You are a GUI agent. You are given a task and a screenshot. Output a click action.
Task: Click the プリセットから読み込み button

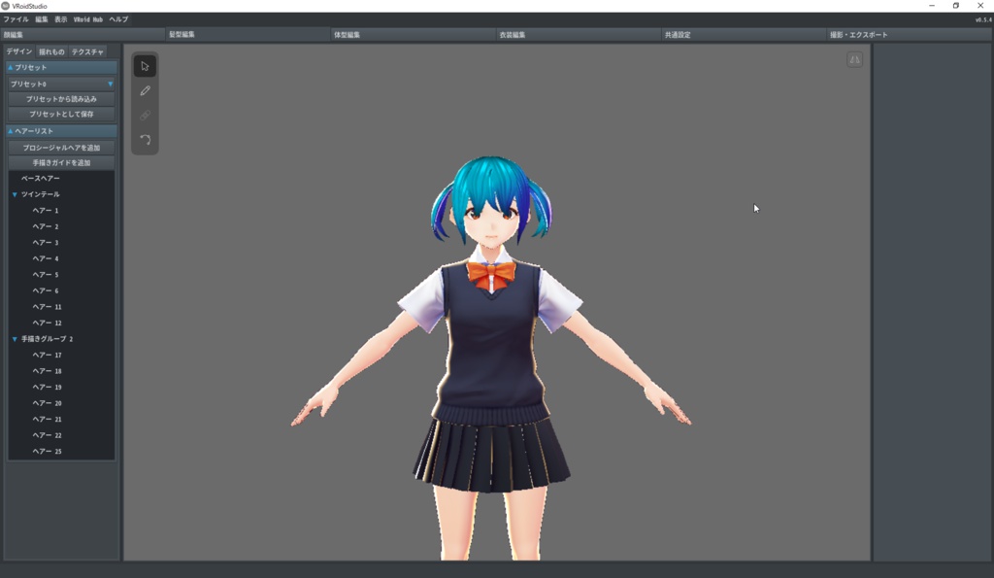pos(61,99)
